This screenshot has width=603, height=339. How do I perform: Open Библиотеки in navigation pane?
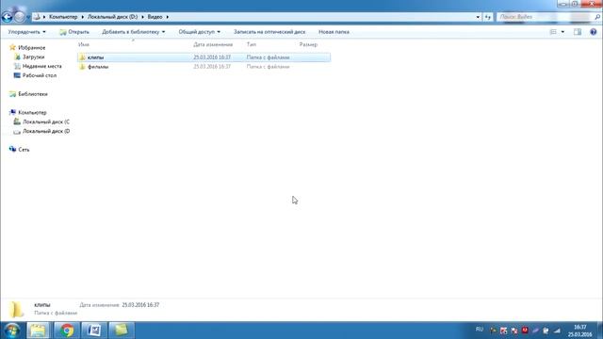(33, 94)
